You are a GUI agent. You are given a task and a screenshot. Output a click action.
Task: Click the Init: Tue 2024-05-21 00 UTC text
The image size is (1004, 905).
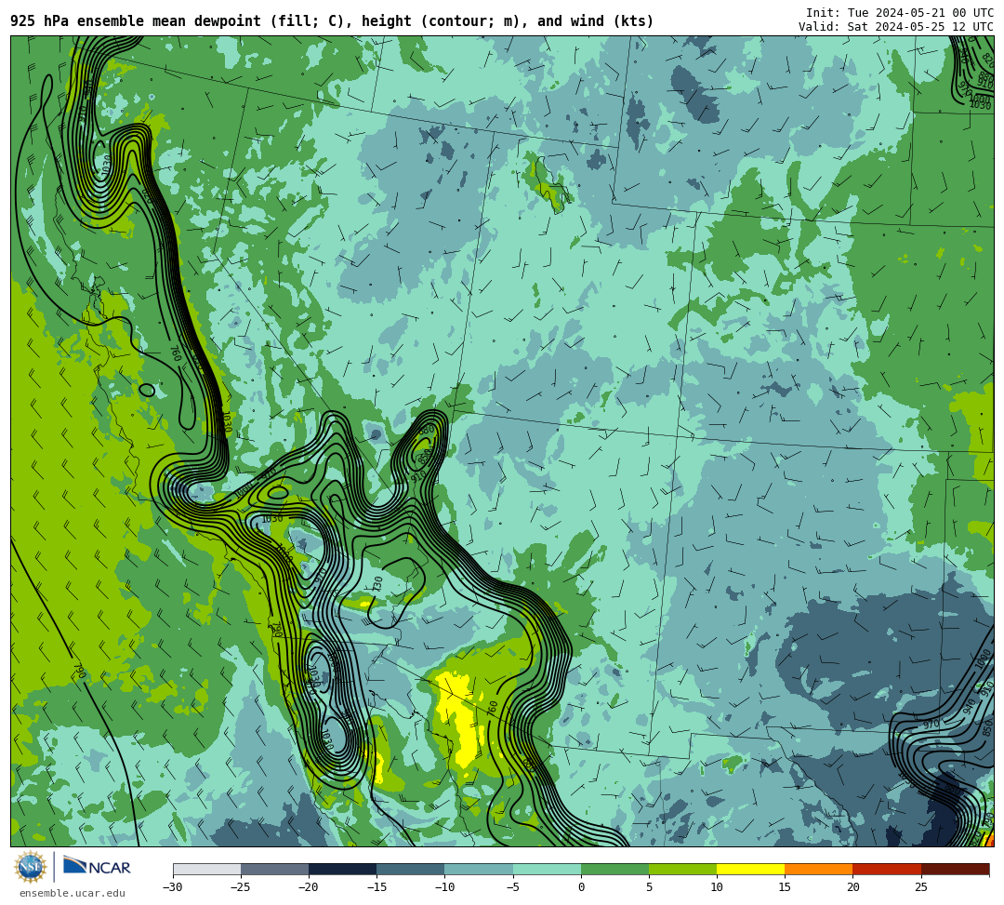click(x=900, y=13)
